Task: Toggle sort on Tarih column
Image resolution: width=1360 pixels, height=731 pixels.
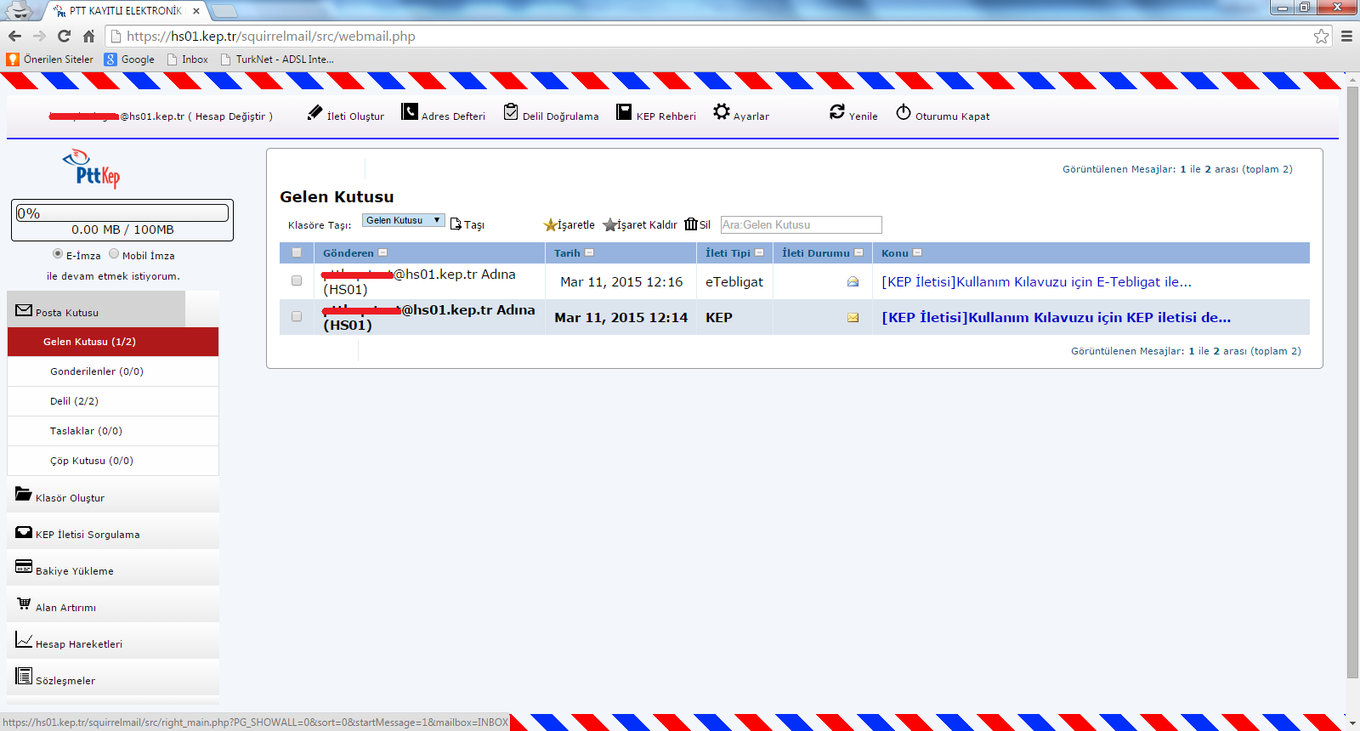Action: point(589,252)
